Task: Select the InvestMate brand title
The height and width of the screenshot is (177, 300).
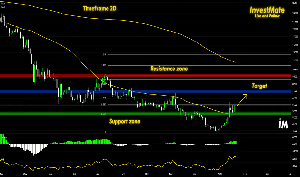Action: 267,10
